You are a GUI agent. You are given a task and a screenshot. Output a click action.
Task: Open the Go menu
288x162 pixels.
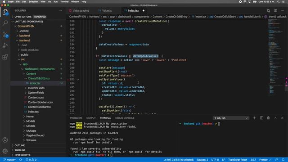click(x=49, y=2)
